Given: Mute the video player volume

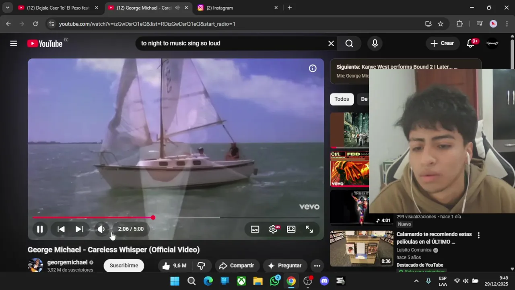Looking at the screenshot, I should [x=101, y=229].
